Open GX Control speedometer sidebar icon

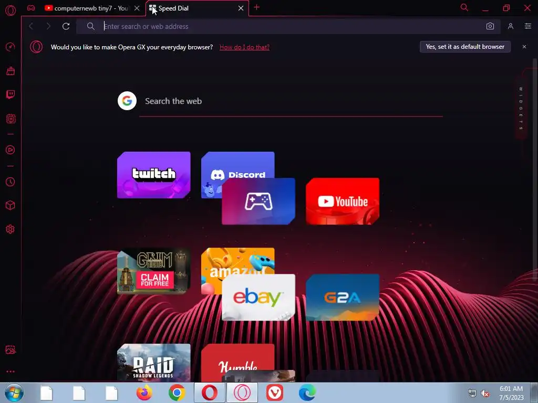coord(11,47)
